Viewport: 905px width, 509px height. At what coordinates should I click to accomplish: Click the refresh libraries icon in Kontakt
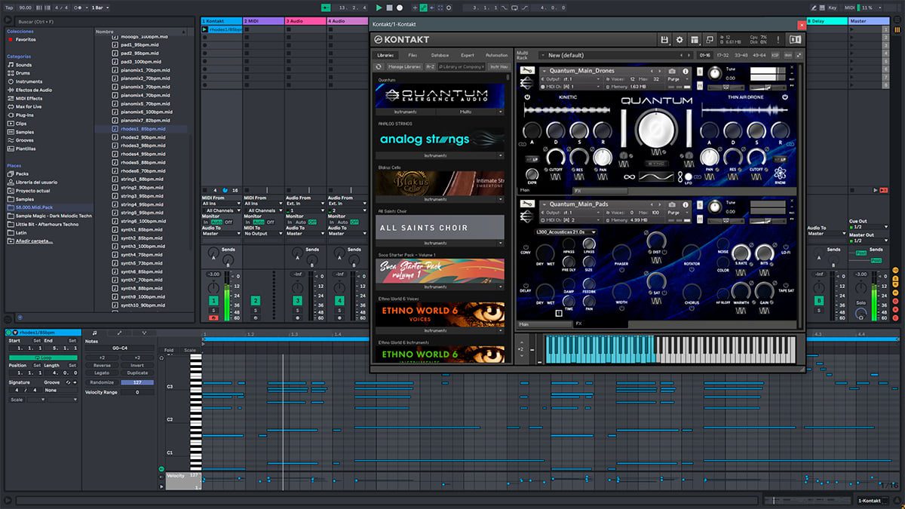pyautogui.click(x=379, y=66)
